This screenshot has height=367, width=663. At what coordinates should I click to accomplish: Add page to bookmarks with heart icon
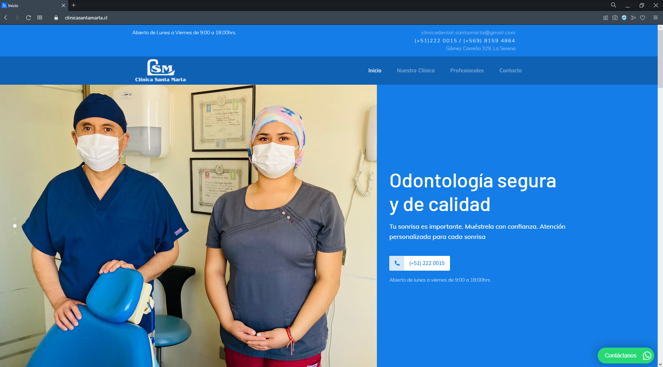point(643,18)
